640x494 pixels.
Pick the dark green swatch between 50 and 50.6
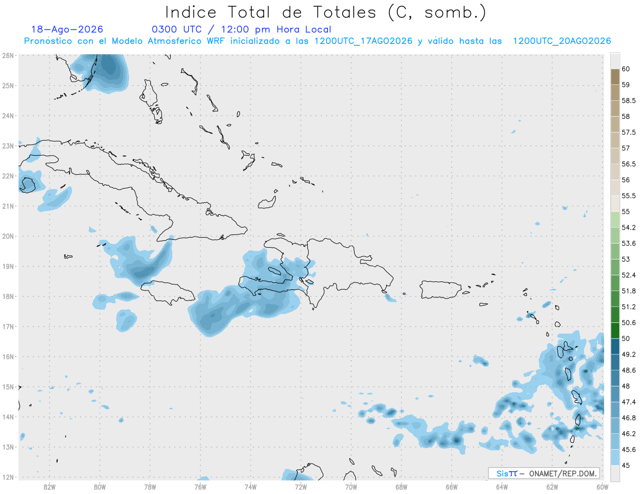tap(615, 330)
